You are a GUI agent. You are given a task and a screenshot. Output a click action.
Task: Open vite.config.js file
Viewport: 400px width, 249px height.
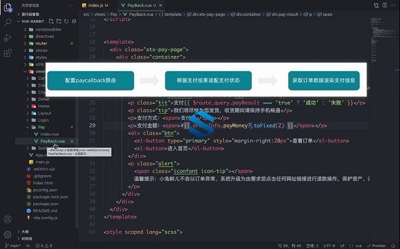tap(45, 218)
